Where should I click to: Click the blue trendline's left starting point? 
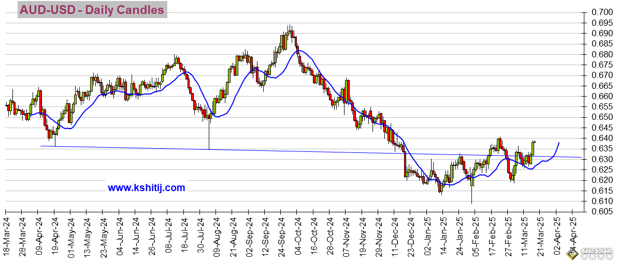click(41, 146)
